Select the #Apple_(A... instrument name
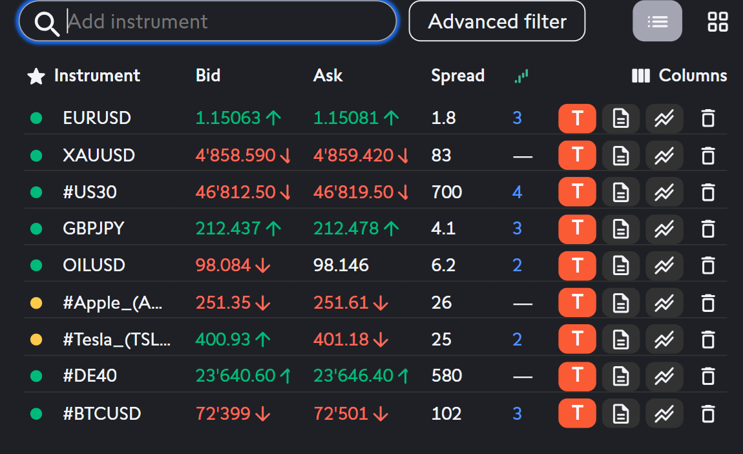The height and width of the screenshot is (454, 743). pos(113,303)
